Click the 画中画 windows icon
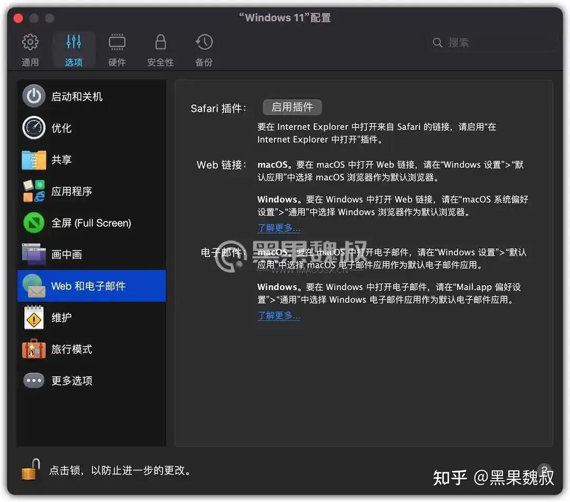Image resolution: width=570 pixels, height=502 pixels. click(x=34, y=254)
